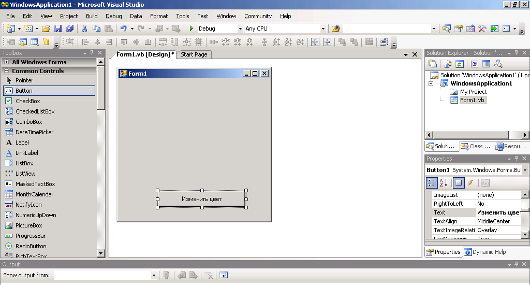Click Center Horizontally layout icon

315,42
